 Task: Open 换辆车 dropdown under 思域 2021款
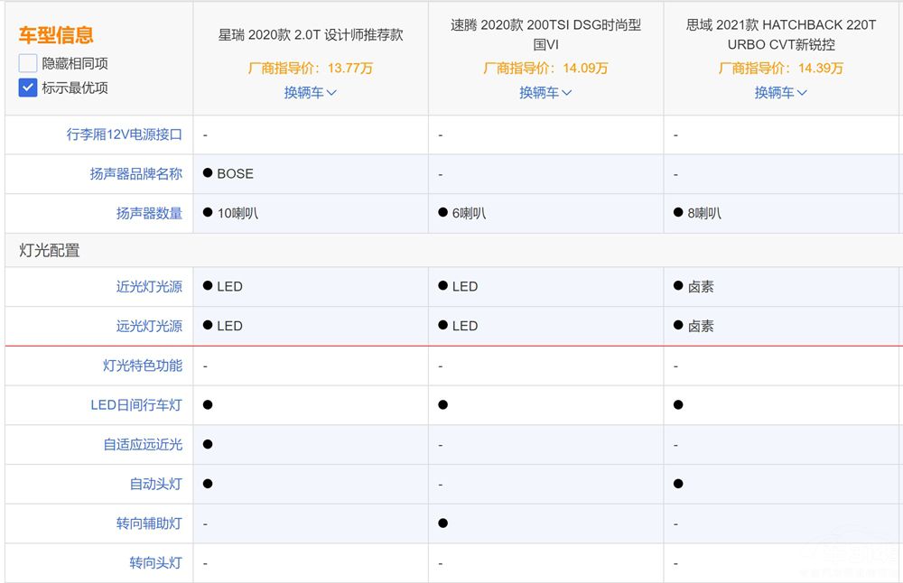pyautogui.click(x=781, y=92)
